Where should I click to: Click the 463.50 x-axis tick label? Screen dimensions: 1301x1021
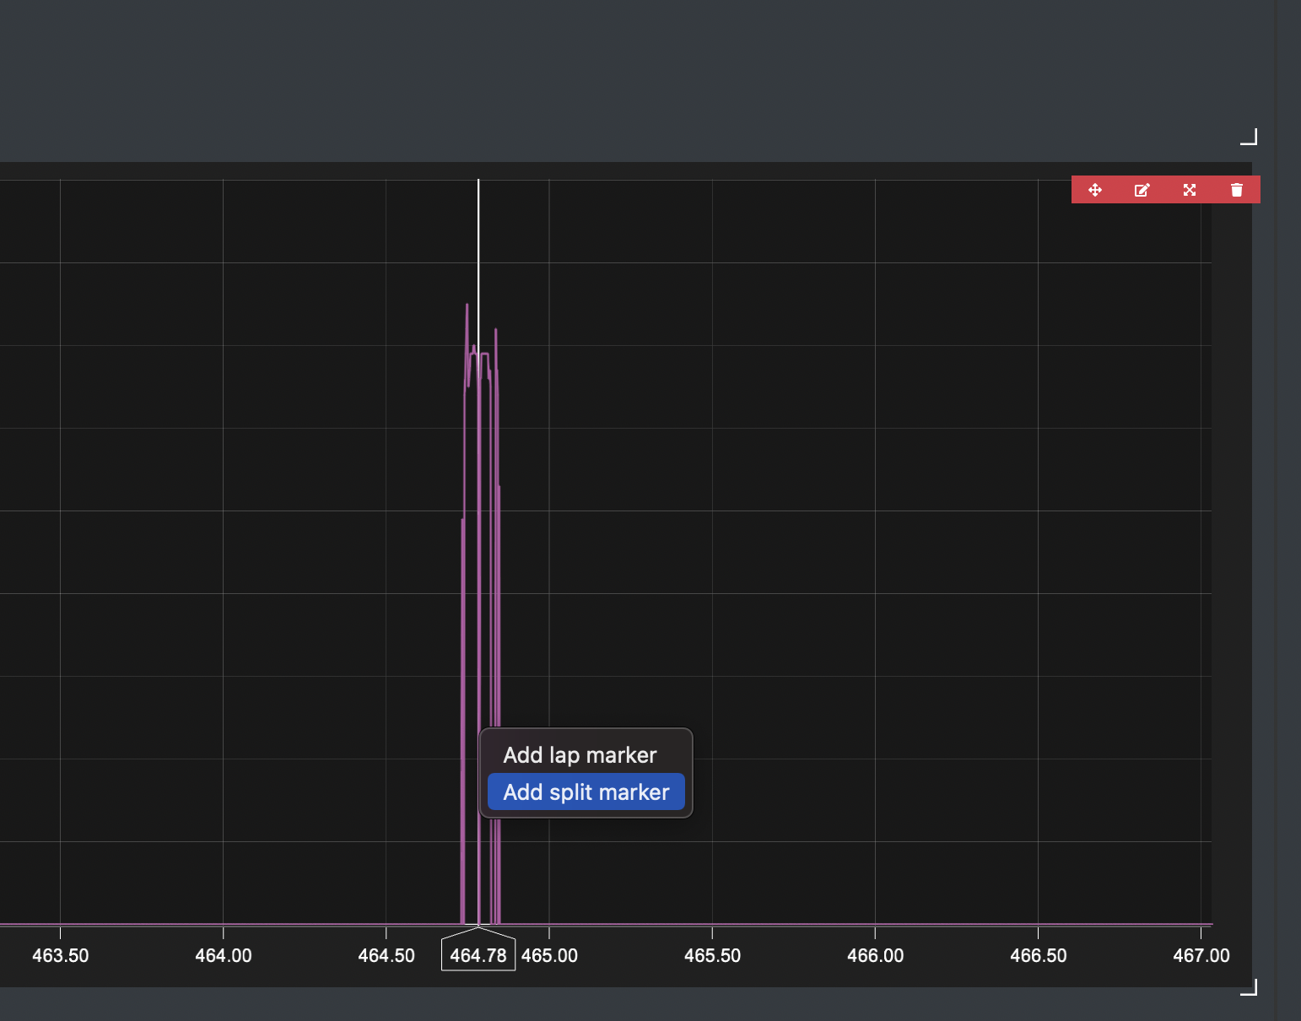click(x=60, y=955)
